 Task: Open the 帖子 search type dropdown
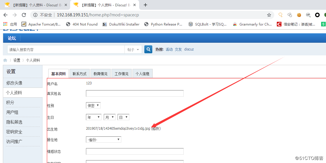pos(133,50)
